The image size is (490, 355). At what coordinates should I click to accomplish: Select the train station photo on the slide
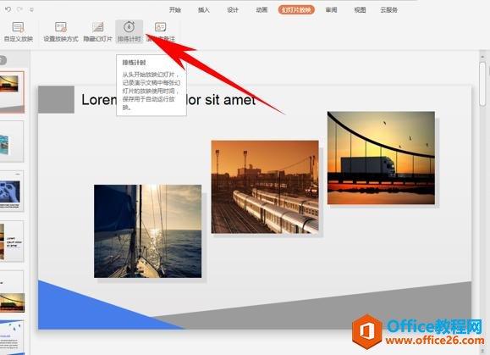pos(265,186)
